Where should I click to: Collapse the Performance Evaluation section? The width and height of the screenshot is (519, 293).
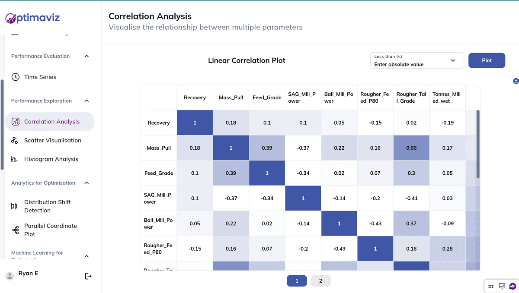(86, 56)
